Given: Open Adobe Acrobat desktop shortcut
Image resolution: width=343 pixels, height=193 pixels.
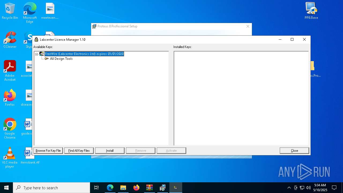Looking at the screenshot, I should point(10,71).
